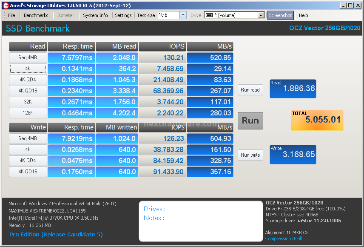The image size is (364, 247).
Task: Open the Help menu
Action: coord(304,15)
